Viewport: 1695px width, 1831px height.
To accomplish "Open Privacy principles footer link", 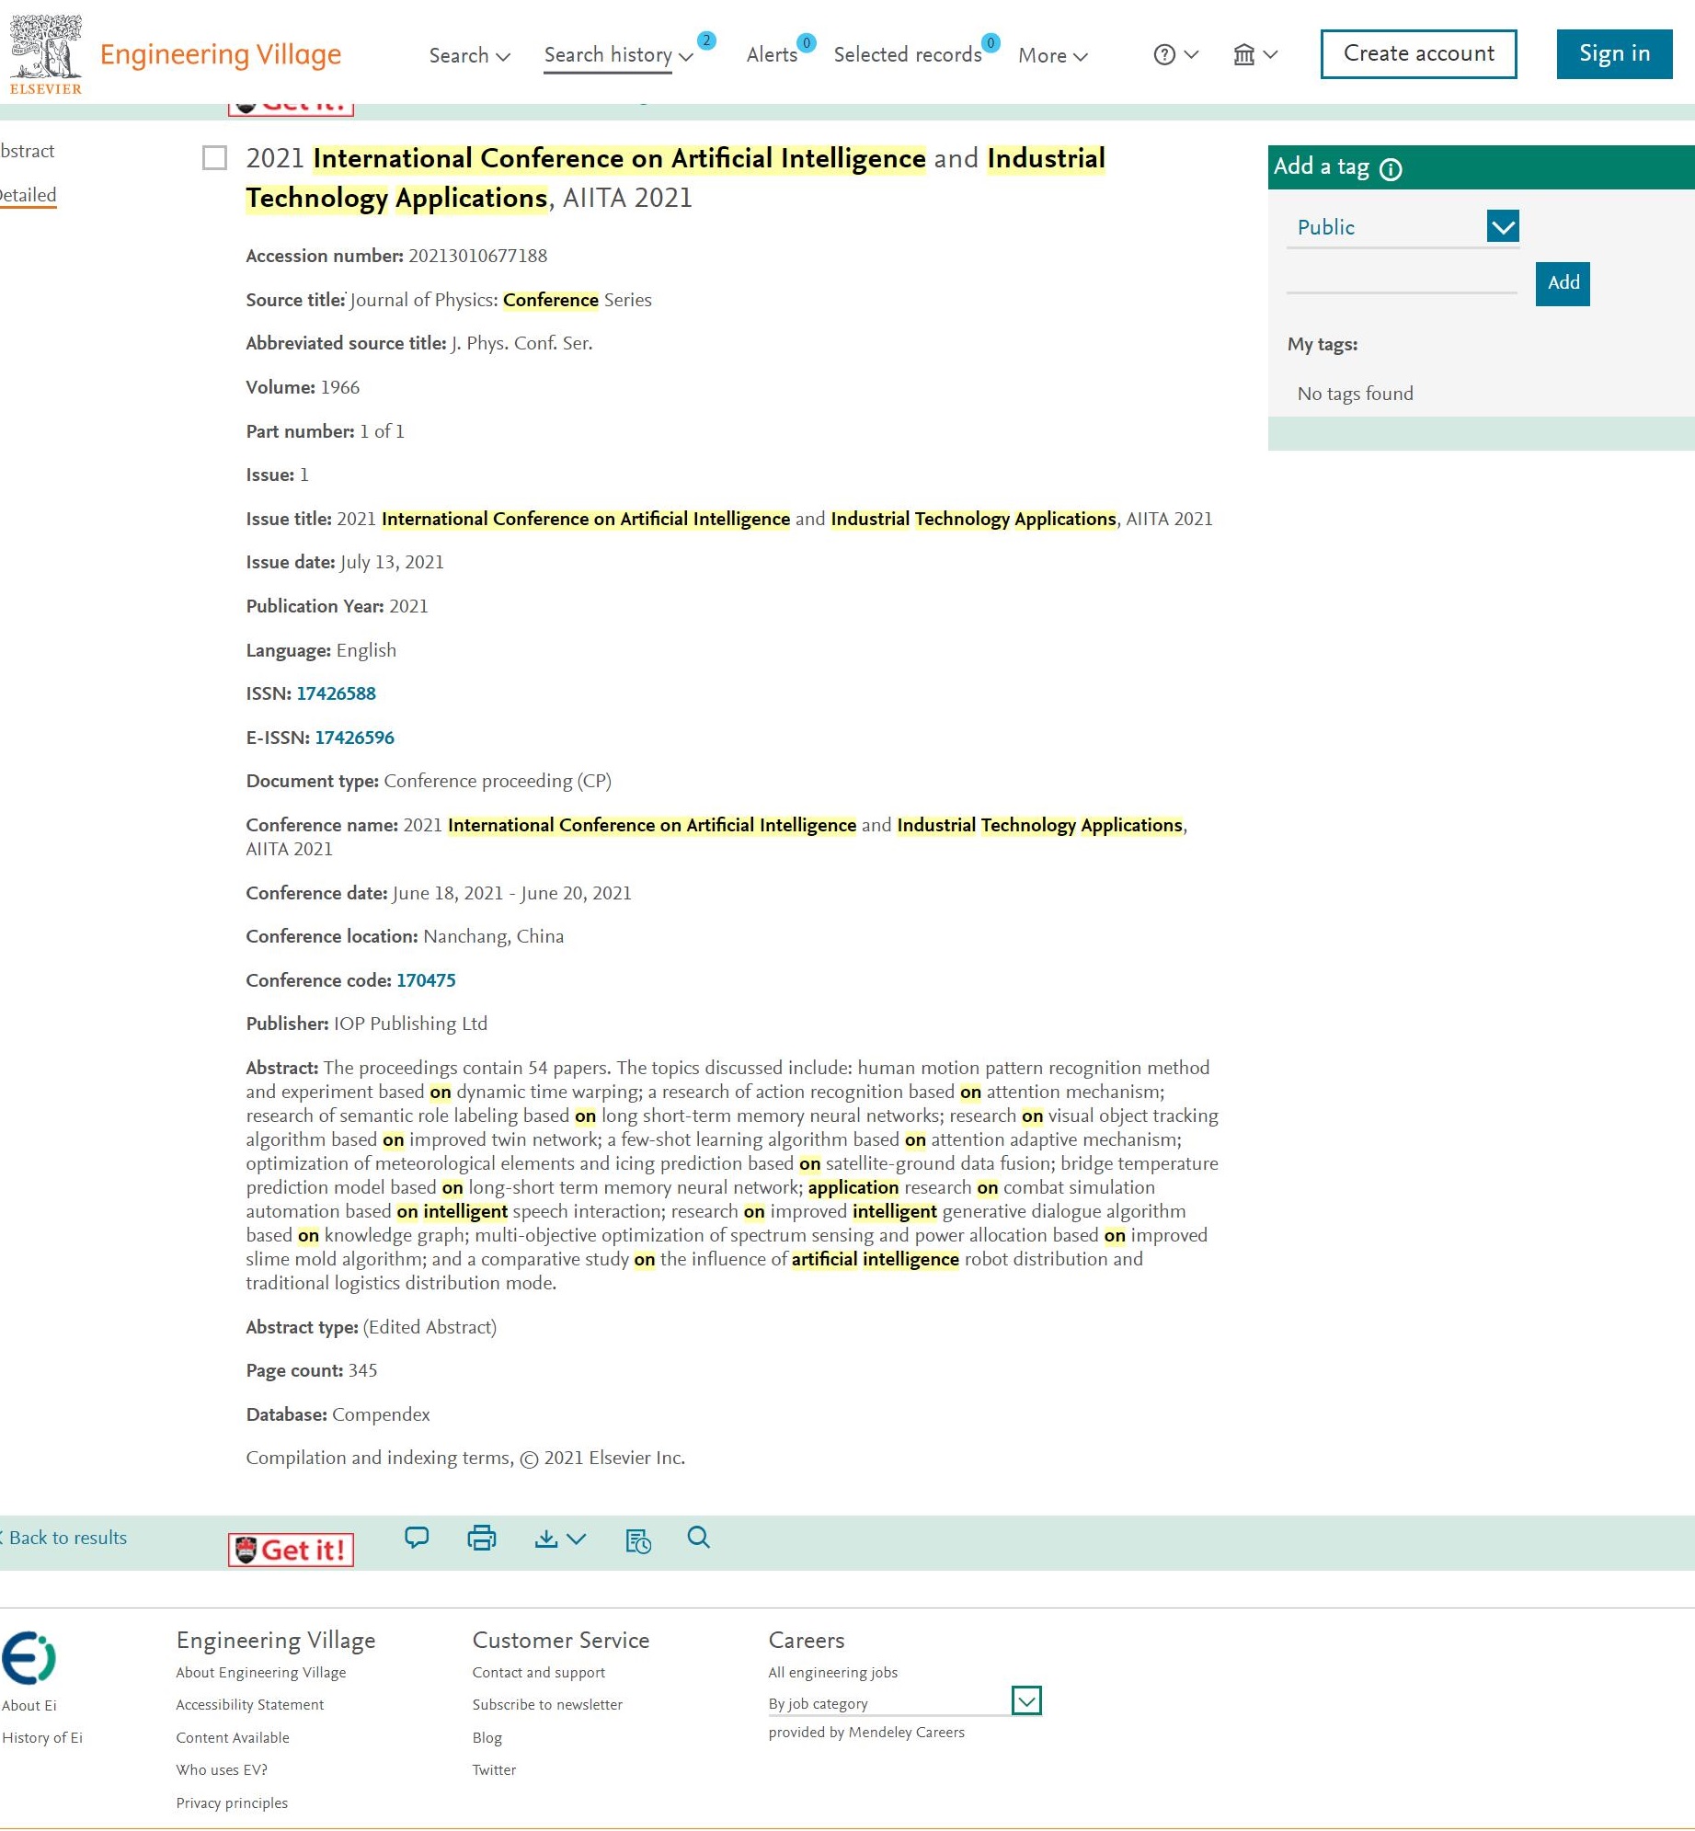I will pos(232,1802).
